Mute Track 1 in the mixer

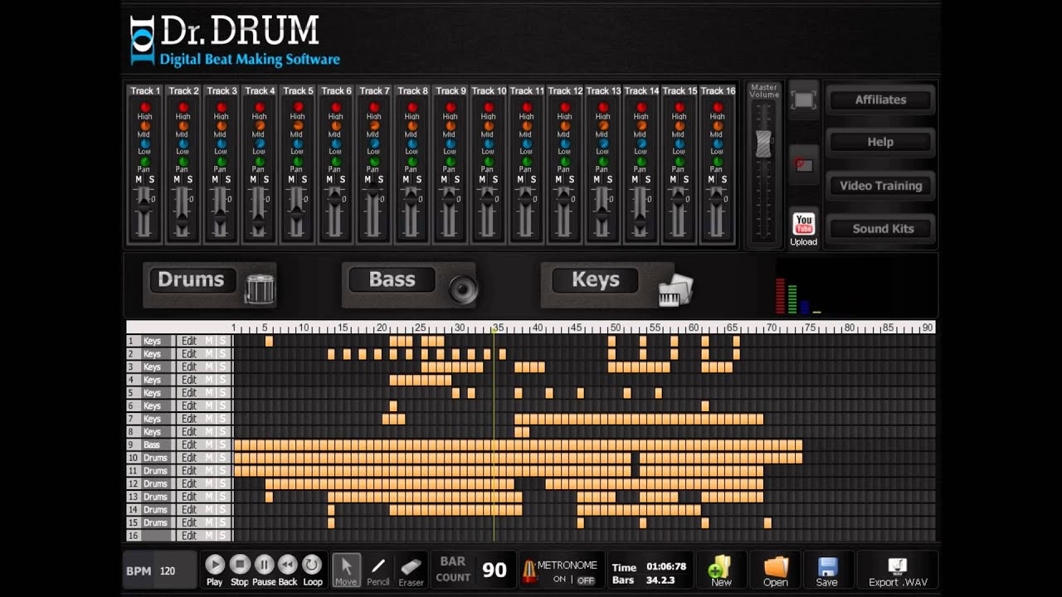(139, 180)
